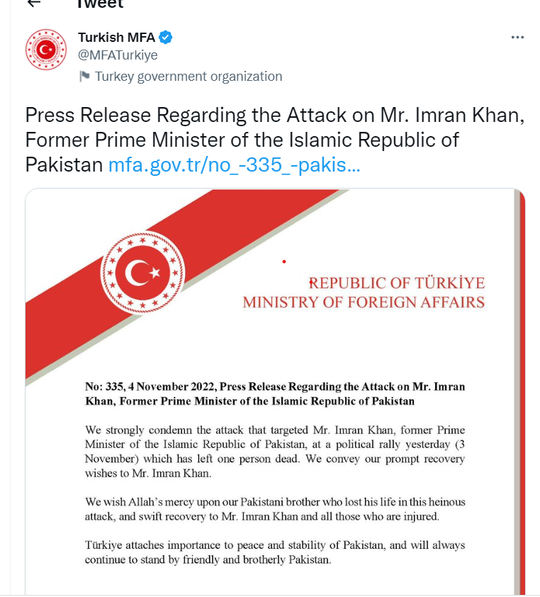This screenshot has height=597, width=540.
Task: Click the paragraph starting We wish Allah's mercy
Action: coord(275,509)
